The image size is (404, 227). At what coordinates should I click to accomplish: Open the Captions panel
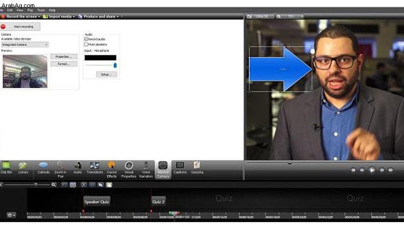pyautogui.click(x=180, y=167)
